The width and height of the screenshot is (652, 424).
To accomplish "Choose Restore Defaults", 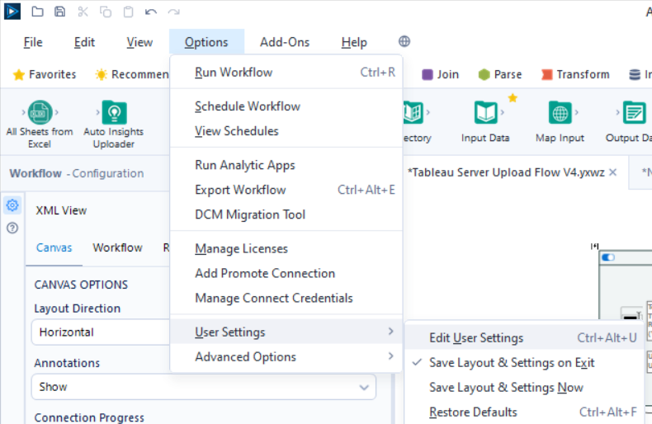I will coord(523,412).
